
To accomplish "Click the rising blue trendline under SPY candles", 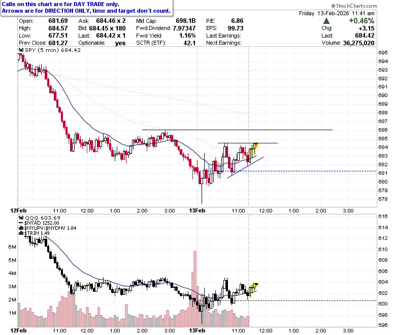I will point(246,167).
